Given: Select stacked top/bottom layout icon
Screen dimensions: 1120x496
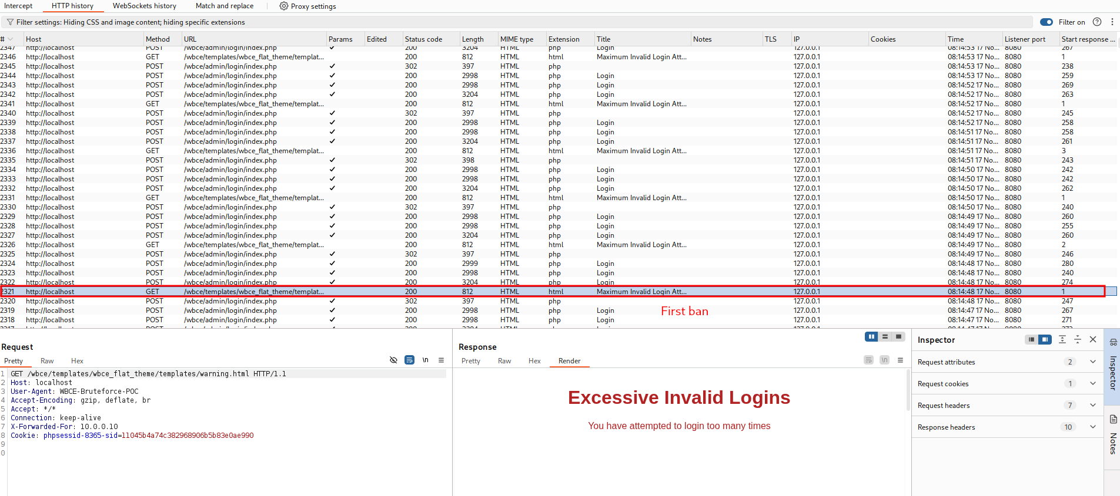Looking at the screenshot, I should point(885,336).
